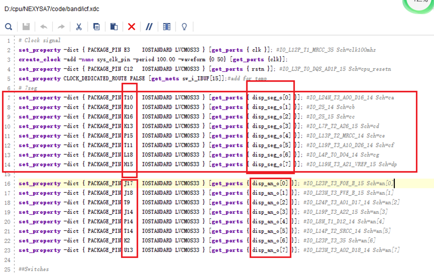Click the copy icon in the toolbar

click(x=96, y=27)
